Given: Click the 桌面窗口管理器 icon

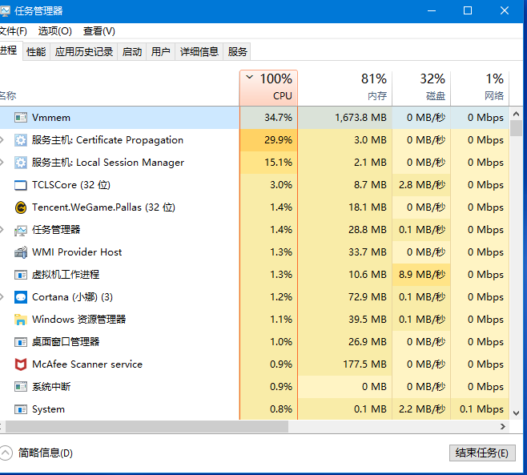Looking at the screenshot, I should (21, 342).
